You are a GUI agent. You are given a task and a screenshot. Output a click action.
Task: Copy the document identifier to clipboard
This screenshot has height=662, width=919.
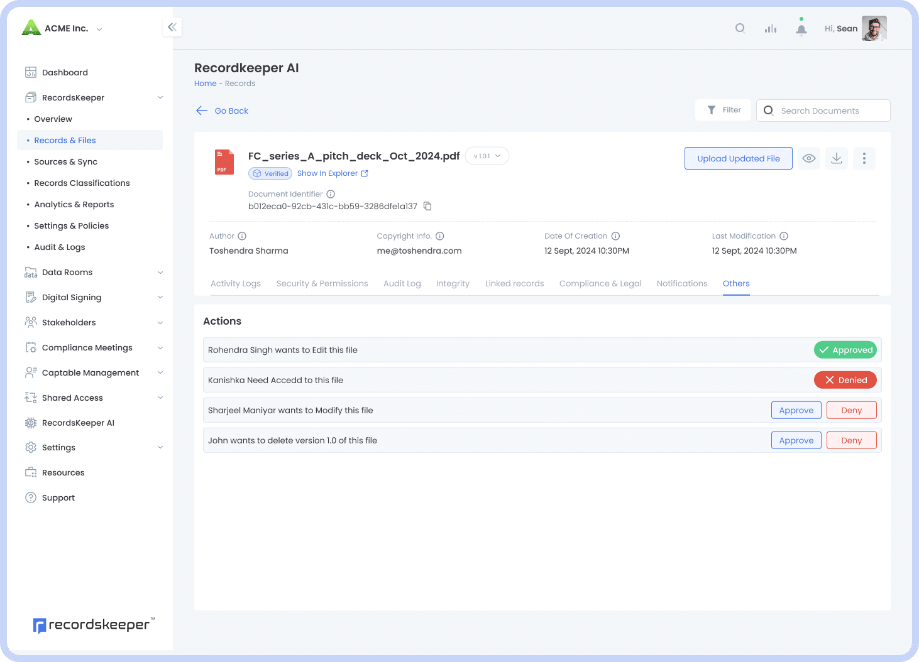pos(427,206)
